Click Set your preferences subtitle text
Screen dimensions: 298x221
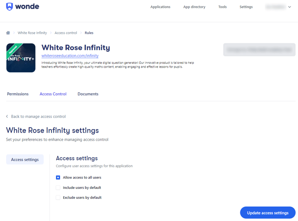(x=57, y=140)
